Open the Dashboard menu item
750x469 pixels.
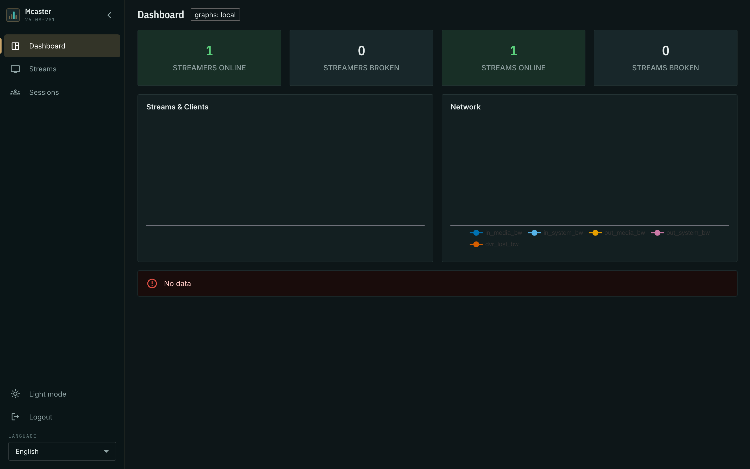pyautogui.click(x=62, y=46)
